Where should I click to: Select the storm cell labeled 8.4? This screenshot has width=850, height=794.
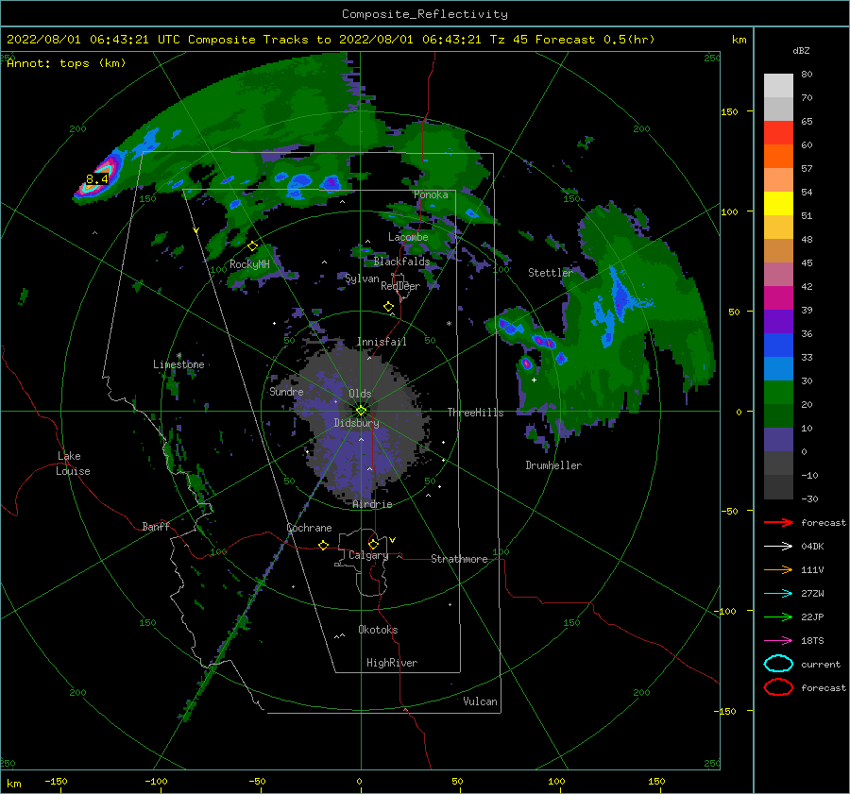pos(98,178)
